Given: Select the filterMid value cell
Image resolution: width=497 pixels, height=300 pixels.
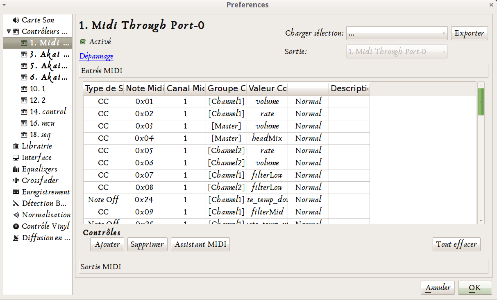Looking at the screenshot, I should click(x=267, y=212).
